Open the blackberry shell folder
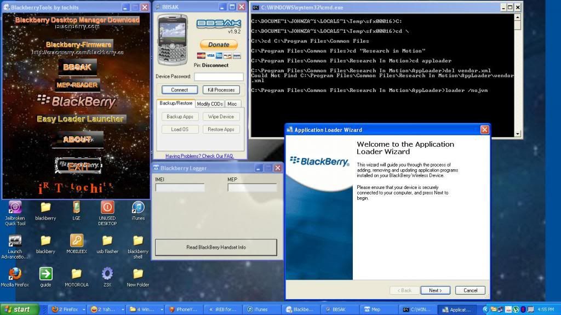The width and height of the screenshot is (561, 315). (x=138, y=241)
